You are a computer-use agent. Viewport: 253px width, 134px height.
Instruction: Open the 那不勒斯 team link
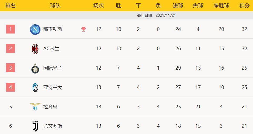click(53, 29)
